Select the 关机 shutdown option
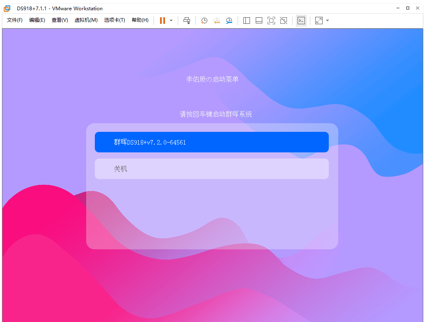The height and width of the screenshot is (322, 424). click(x=212, y=168)
